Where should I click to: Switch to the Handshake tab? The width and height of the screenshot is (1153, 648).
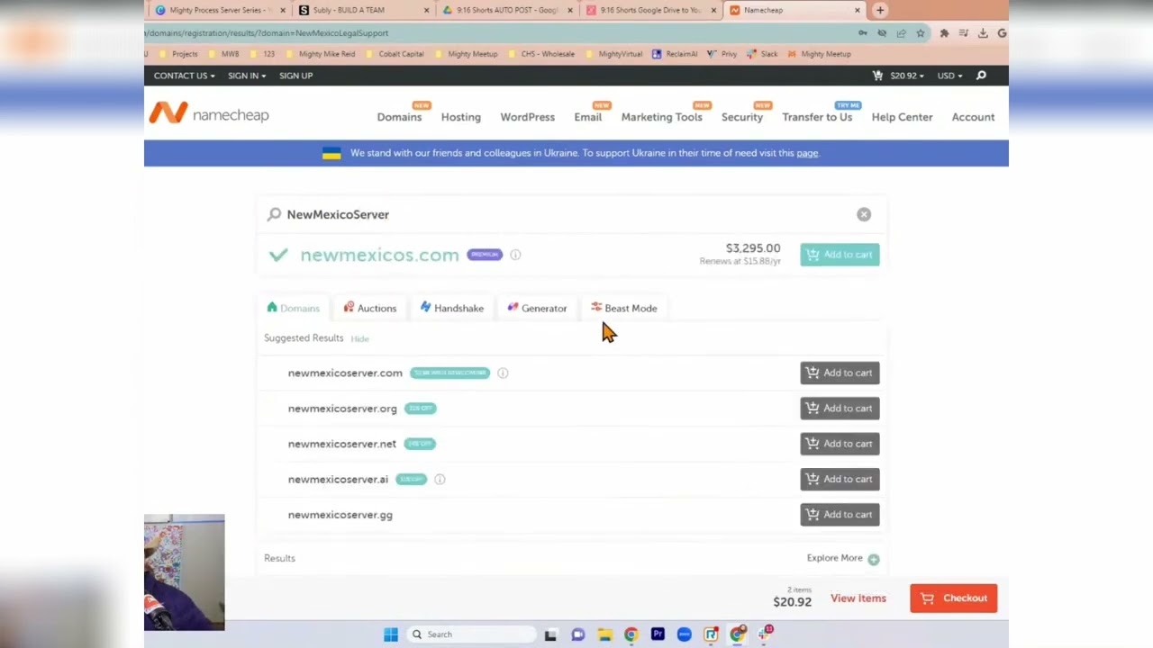pyautogui.click(x=451, y=308)
